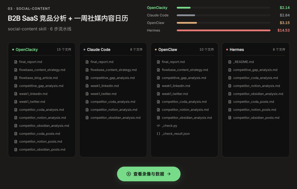
Task: Click the $14.53 Hermes cost value
Action: pyautogui.click(x=284, y=30)
